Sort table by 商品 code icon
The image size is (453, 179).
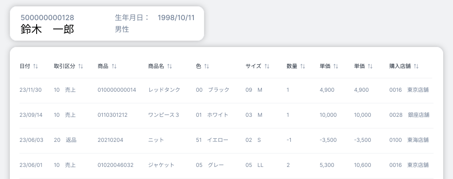[x=114, y=66]
